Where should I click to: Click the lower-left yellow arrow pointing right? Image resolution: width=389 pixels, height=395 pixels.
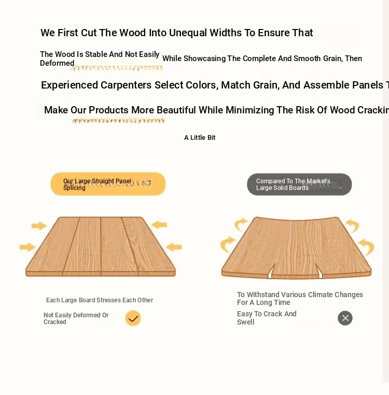pos(27,247)
